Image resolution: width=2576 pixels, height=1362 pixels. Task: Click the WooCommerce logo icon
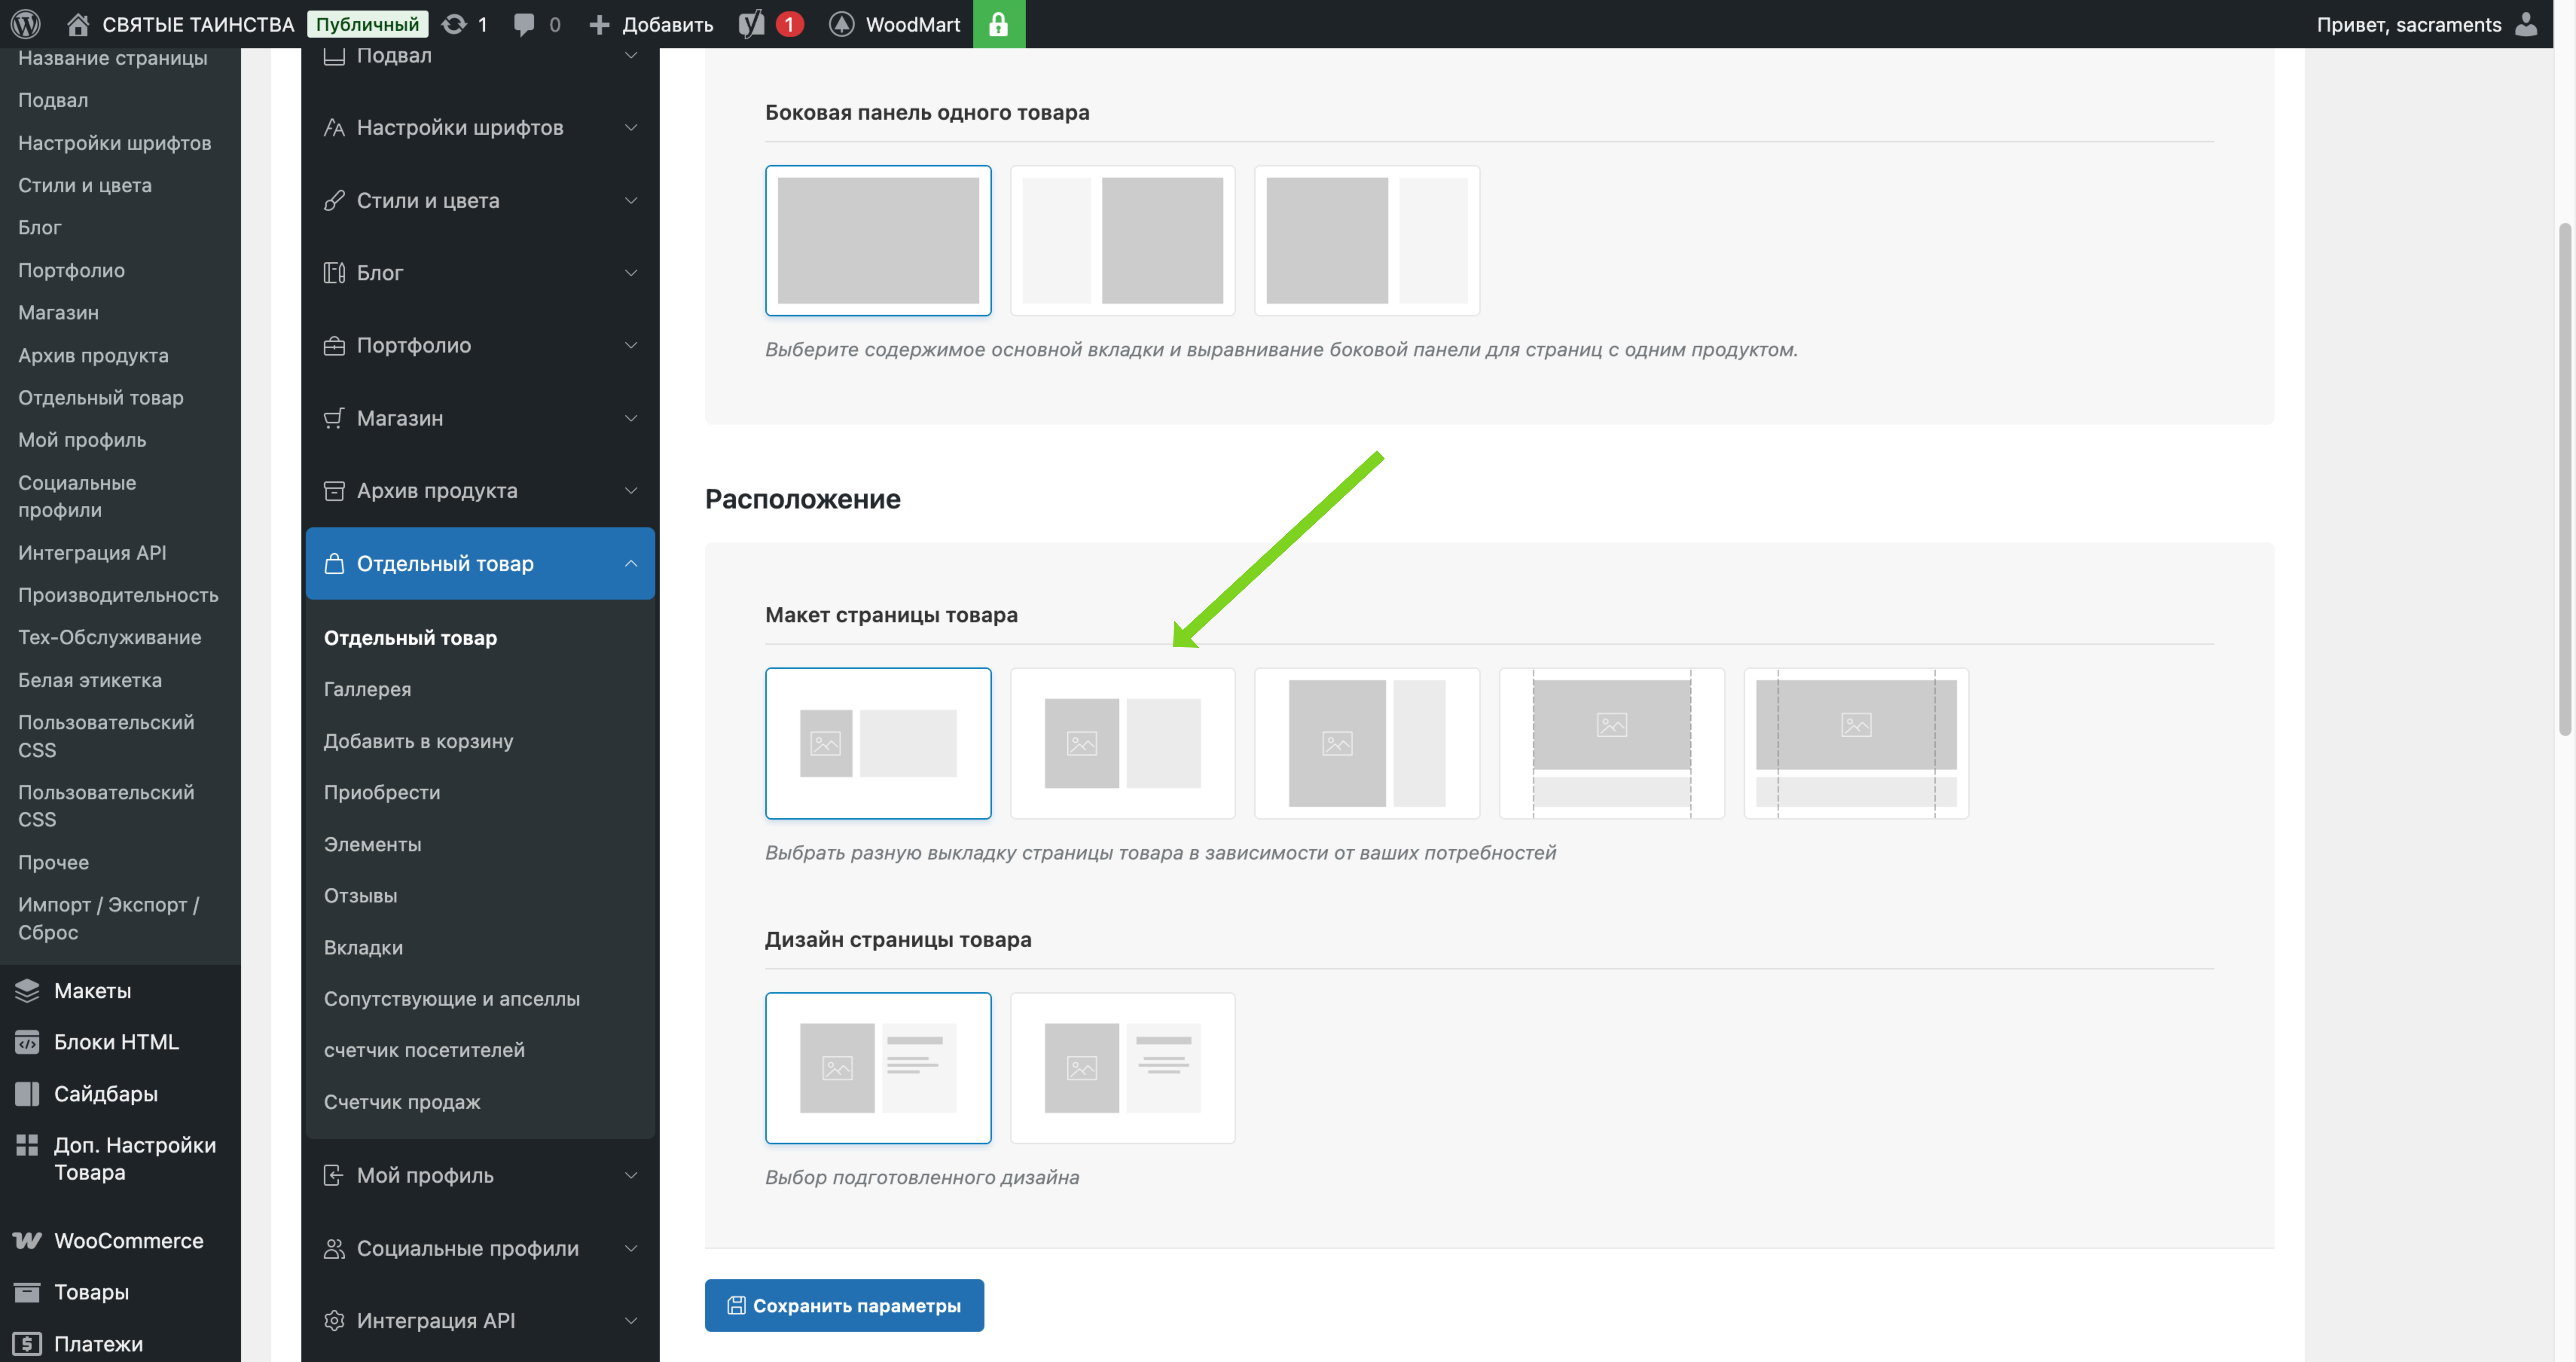tap(27, 1241)
